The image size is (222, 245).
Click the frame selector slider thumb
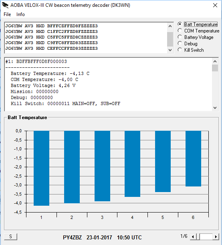(x=198, y=237)
